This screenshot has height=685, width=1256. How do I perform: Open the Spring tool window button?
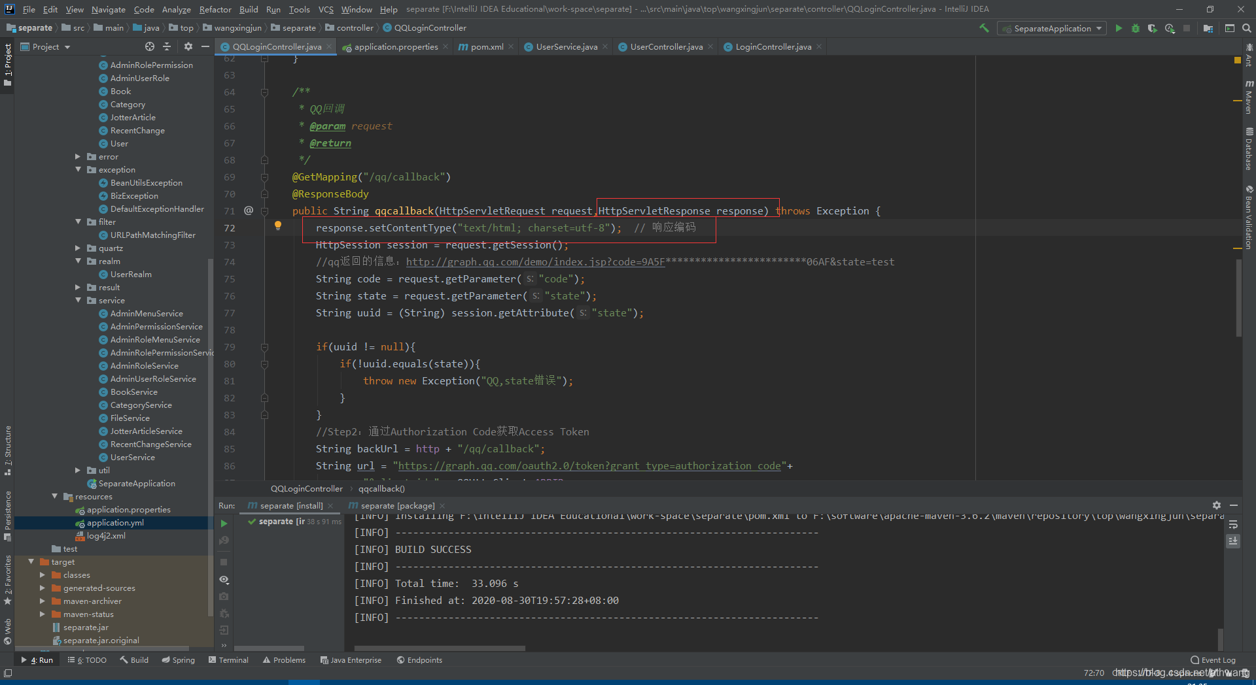click(x=179, y=660)
